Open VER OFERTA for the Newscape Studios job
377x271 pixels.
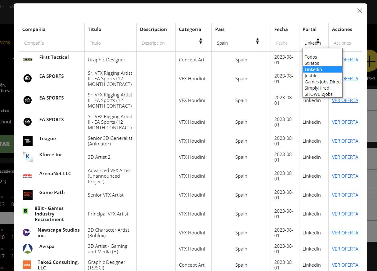345,233
